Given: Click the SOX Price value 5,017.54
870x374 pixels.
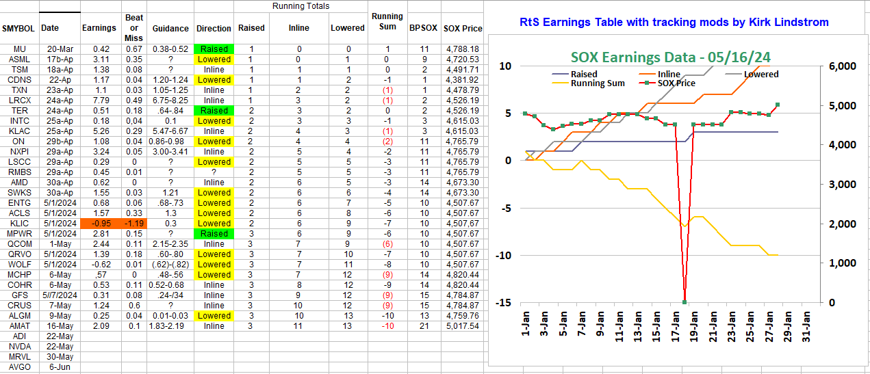Looking at the screenshot, I should click(x=462, y=325).
